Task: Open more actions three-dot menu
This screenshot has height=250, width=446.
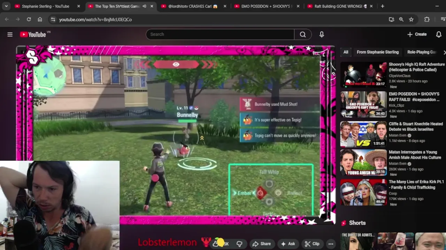Action: tap(331, 244)
